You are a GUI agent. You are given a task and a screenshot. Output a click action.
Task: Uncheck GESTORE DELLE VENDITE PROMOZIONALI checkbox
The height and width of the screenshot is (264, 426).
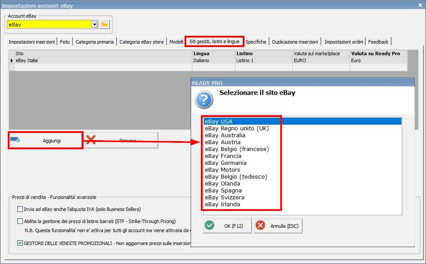pos(20,243)
